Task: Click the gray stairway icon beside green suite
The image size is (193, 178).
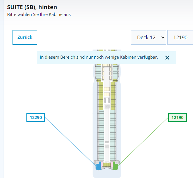Action: 117,162
